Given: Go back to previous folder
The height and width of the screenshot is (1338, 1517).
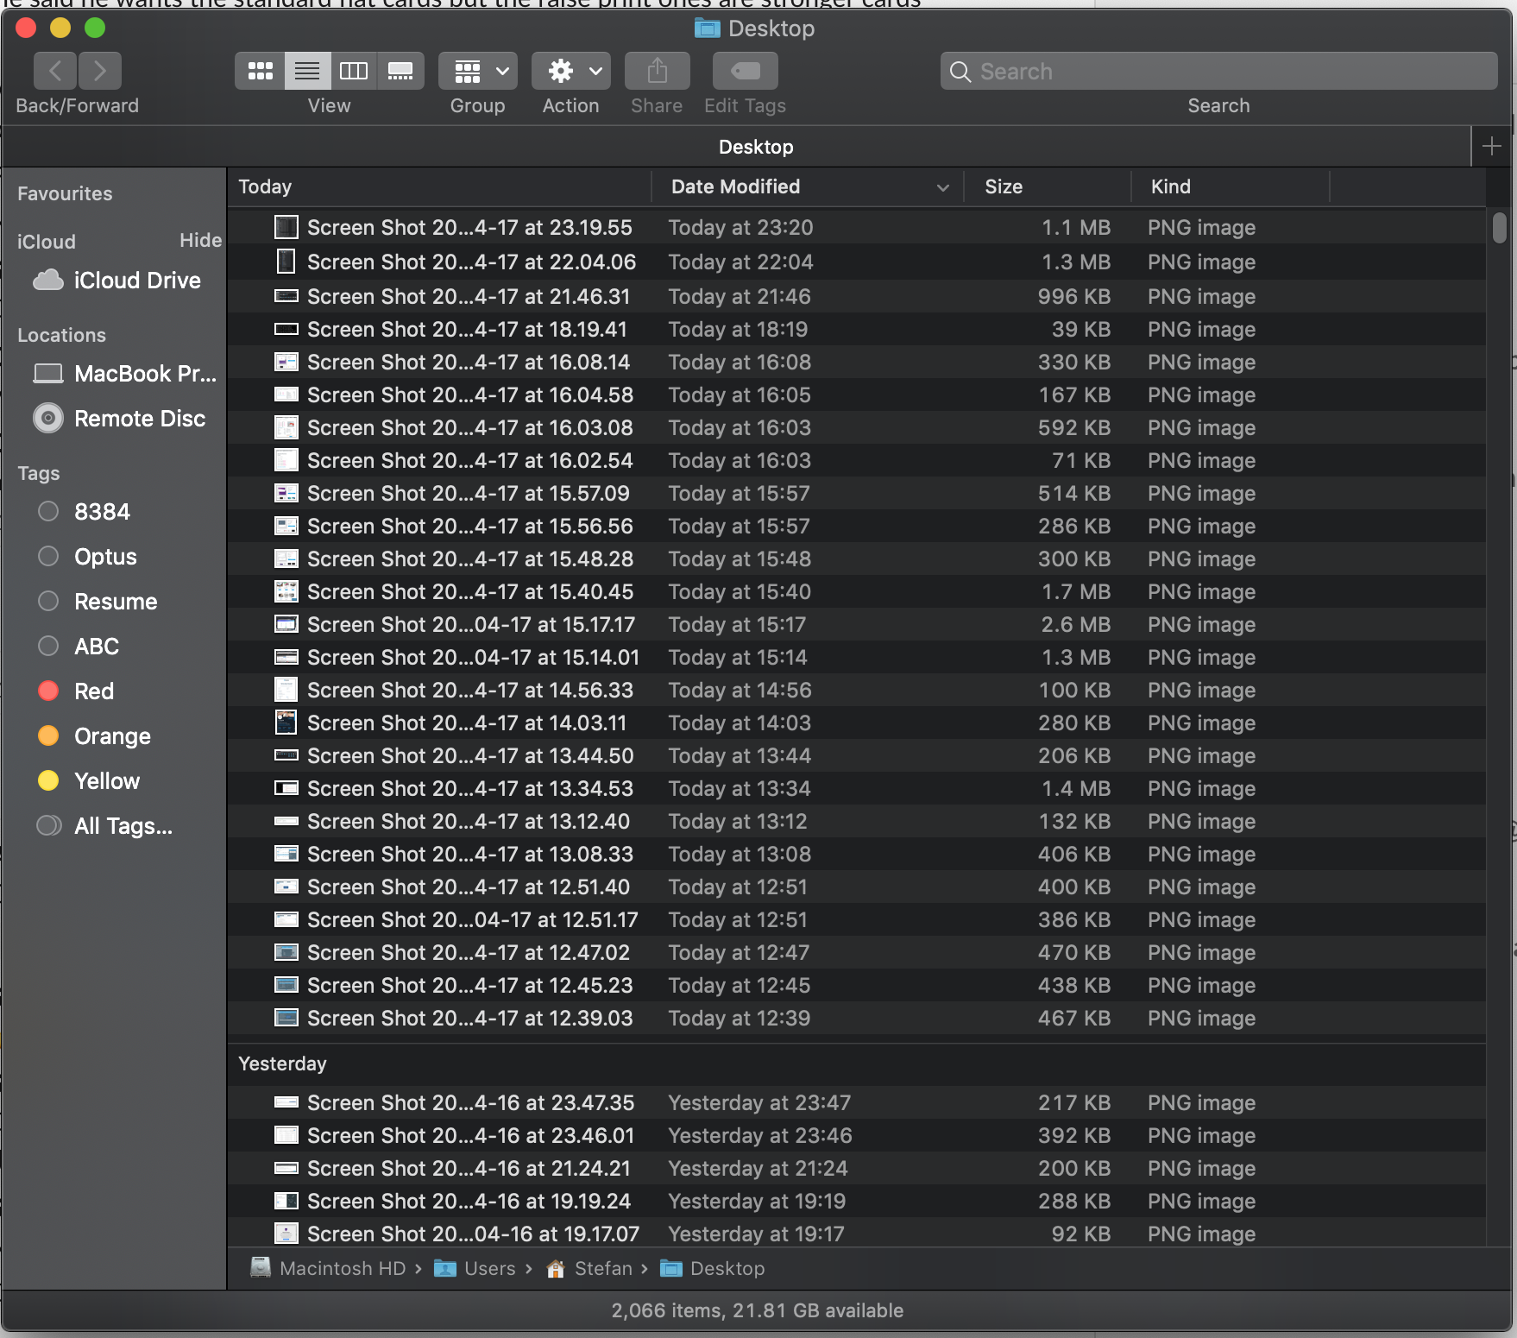Looking at the screenshot, I should (55, 71).
